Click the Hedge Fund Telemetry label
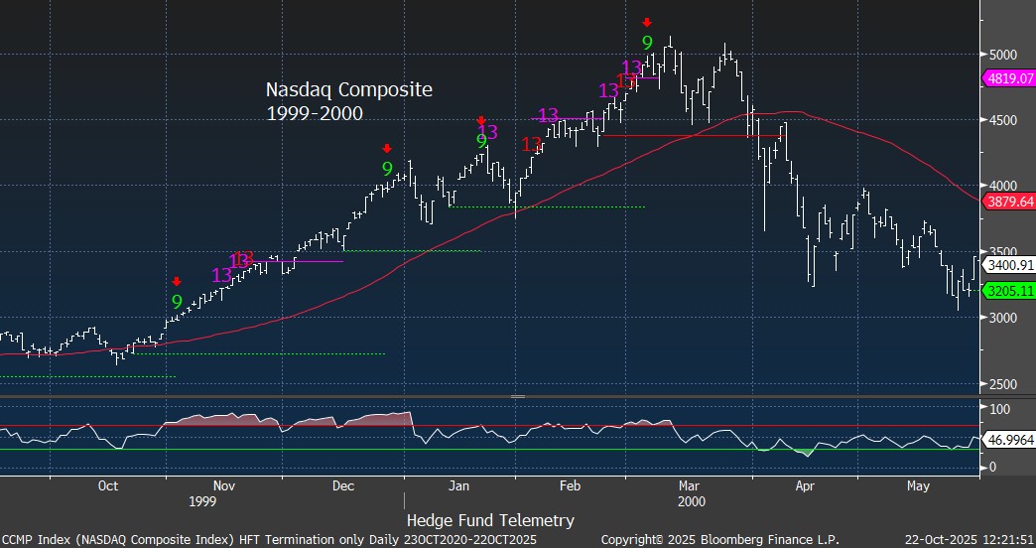Viewport: 1036px width, 548px height. click(490, 520)
